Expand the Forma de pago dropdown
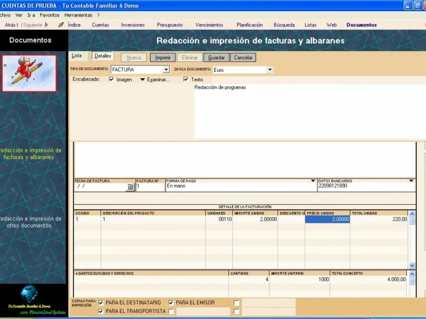Image resolution: width=426 pixels, height=319 pixels. click(x=313, y=181)
